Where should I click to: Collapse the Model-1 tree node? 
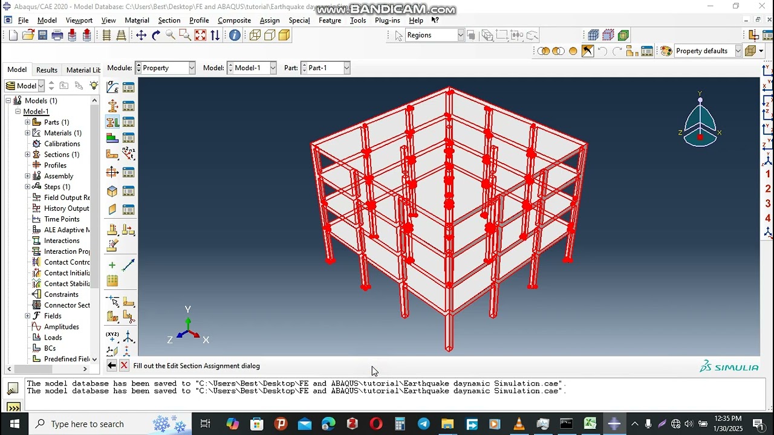[18, 111]
